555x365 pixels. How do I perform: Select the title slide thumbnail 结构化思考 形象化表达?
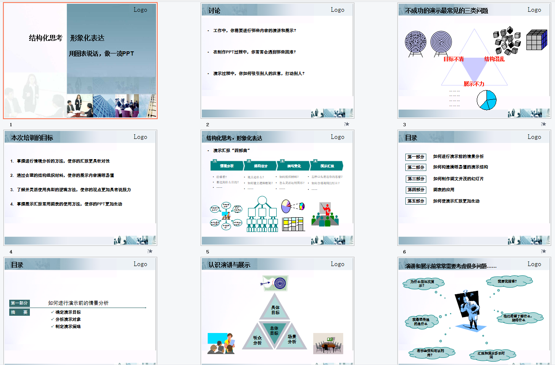tap(80, 61)
